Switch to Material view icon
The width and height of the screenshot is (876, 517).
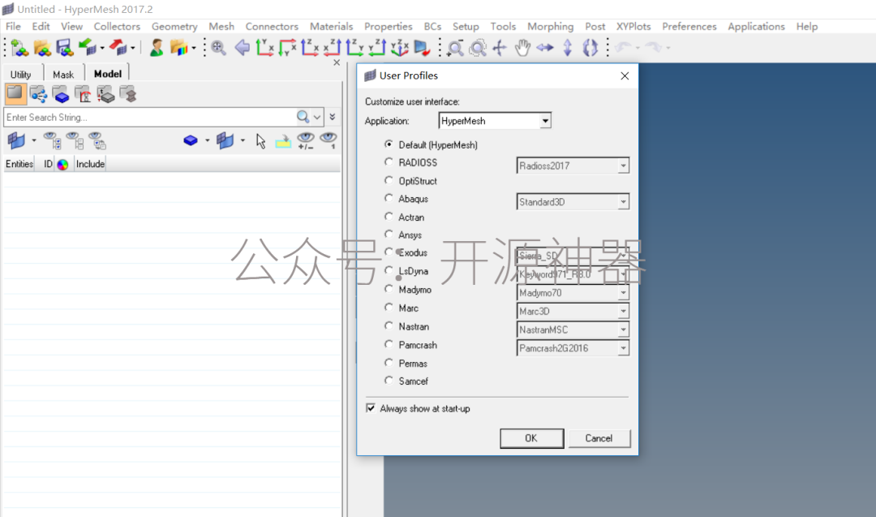click(x=84, y=94)
